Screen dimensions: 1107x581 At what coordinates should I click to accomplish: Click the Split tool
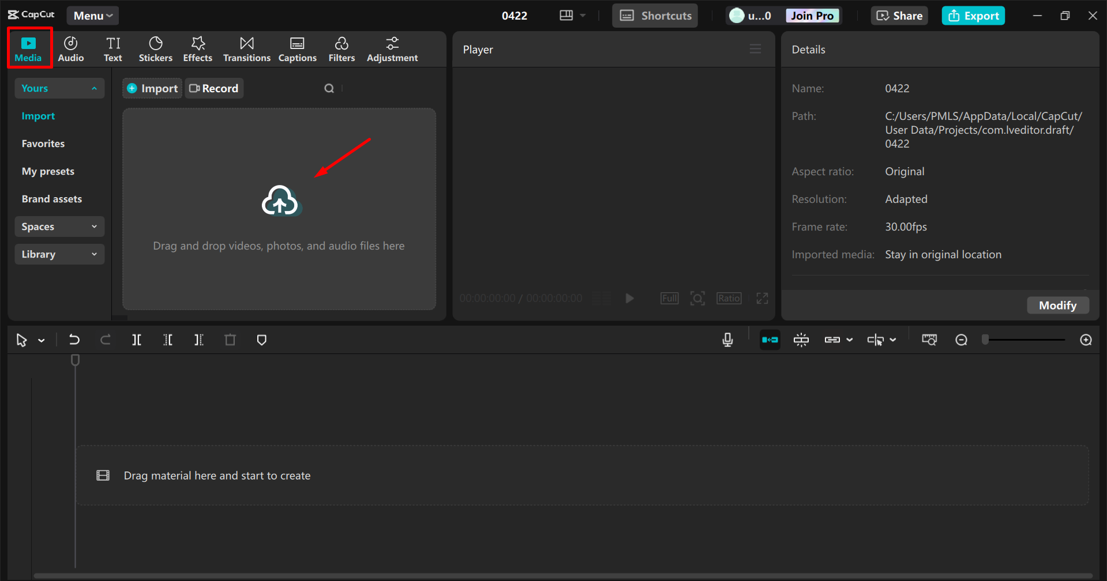pos(137,340)
